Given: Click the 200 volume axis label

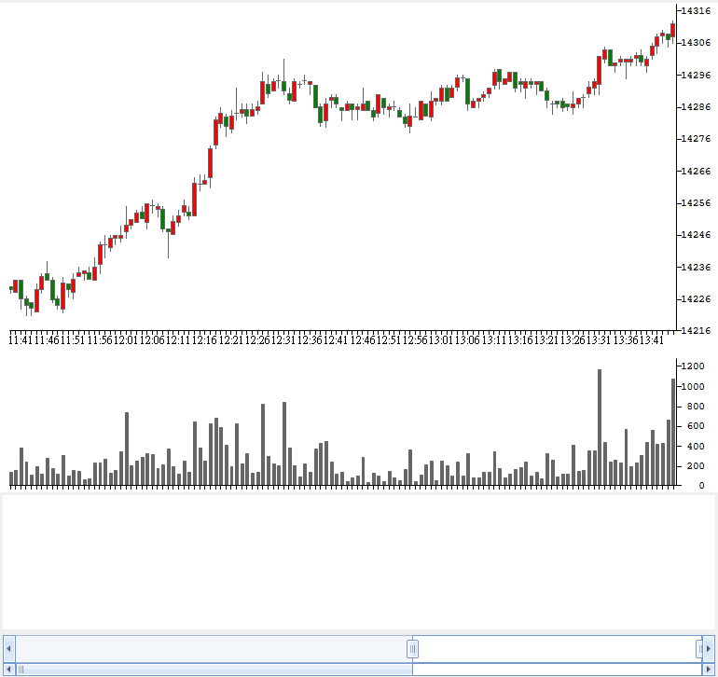Looking at the screenshot, I should point(696,466).
